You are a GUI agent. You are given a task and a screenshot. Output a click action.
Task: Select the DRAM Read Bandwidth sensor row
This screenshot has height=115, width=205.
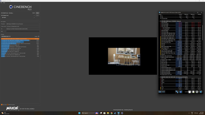pyautogui.click(x=181, y=72)
